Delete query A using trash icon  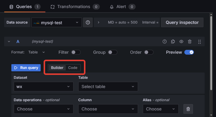[190, 41]
